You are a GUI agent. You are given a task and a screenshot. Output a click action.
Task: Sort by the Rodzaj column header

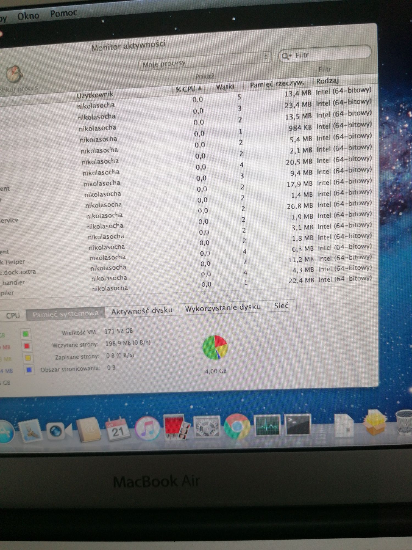click(x=327, y=81)
